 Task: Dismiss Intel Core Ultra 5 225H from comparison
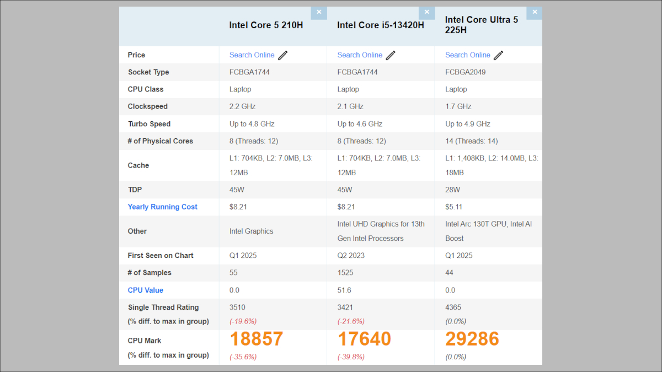(534, 13)
